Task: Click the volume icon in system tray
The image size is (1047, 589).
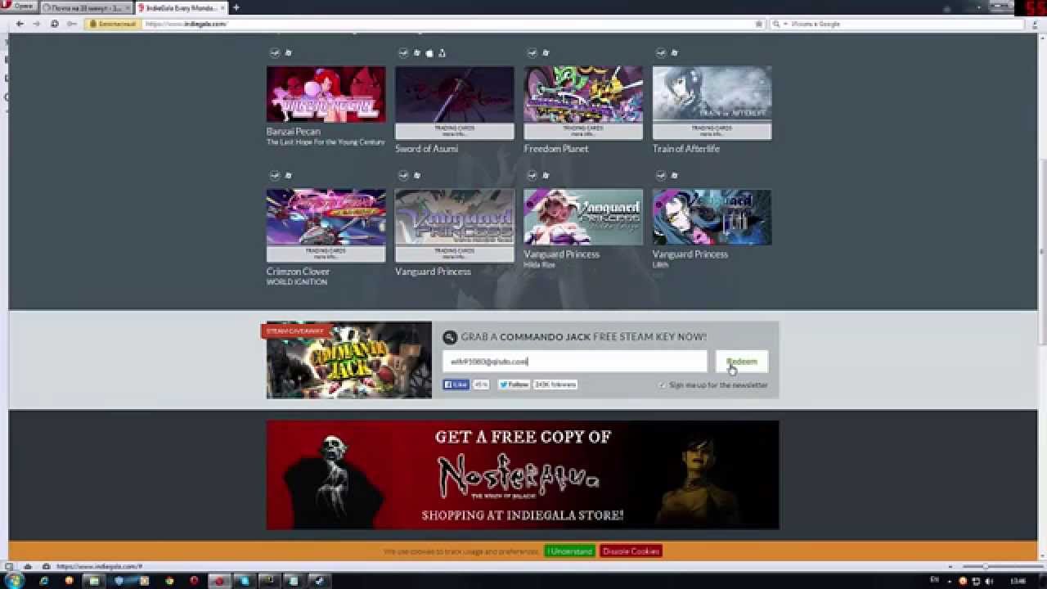Action: tap(988, 581)
